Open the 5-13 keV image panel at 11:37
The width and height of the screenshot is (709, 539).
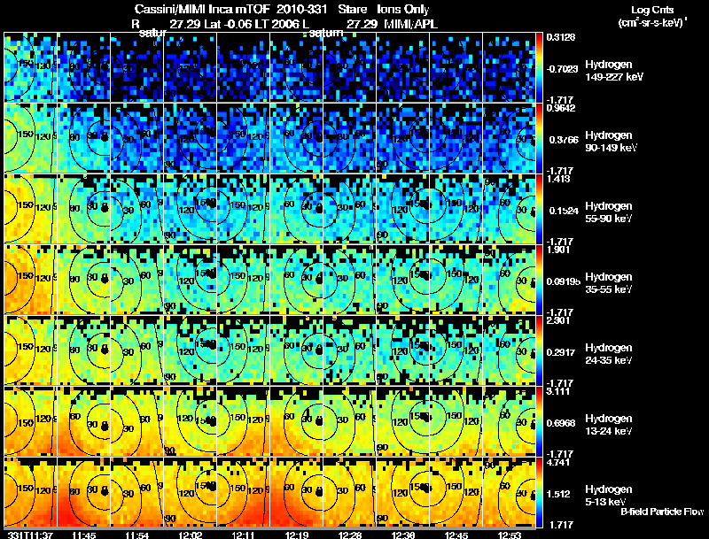[x=31, y=492]
